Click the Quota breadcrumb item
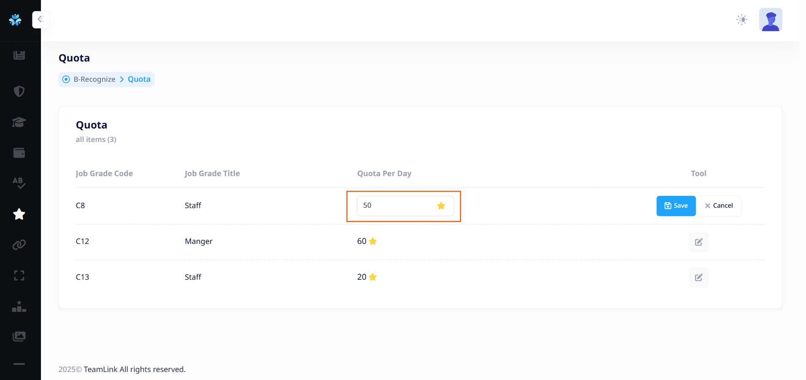806x380 pixels. click(139, 79)
